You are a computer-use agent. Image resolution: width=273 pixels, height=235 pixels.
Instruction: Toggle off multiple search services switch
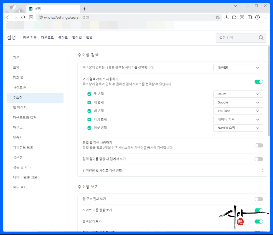259,82
